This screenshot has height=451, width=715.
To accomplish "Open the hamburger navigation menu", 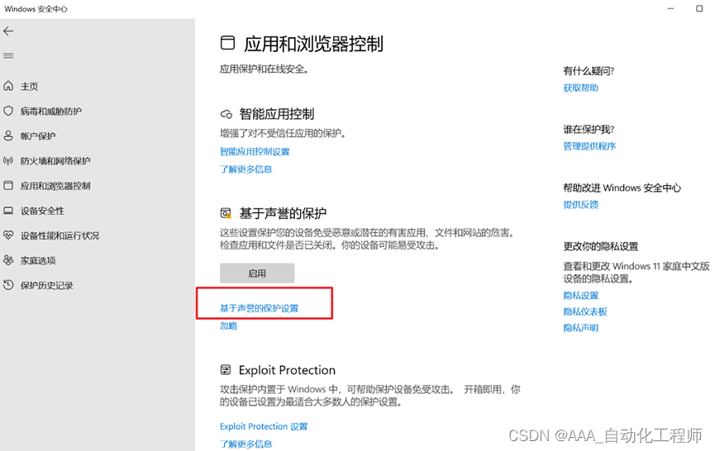I will 8,56.
